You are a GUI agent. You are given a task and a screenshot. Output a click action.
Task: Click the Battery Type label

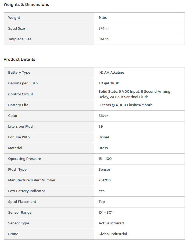tap(19, 73)
